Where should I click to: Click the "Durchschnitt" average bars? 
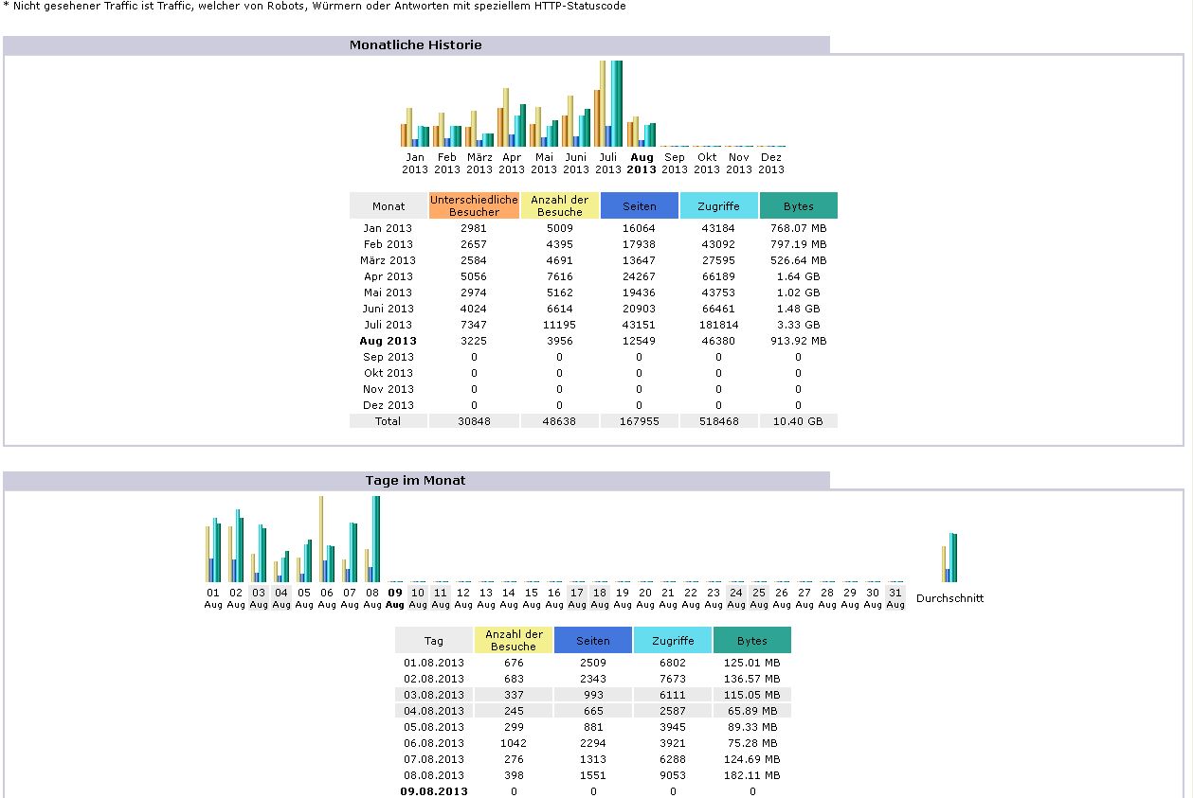click(949, 559)
